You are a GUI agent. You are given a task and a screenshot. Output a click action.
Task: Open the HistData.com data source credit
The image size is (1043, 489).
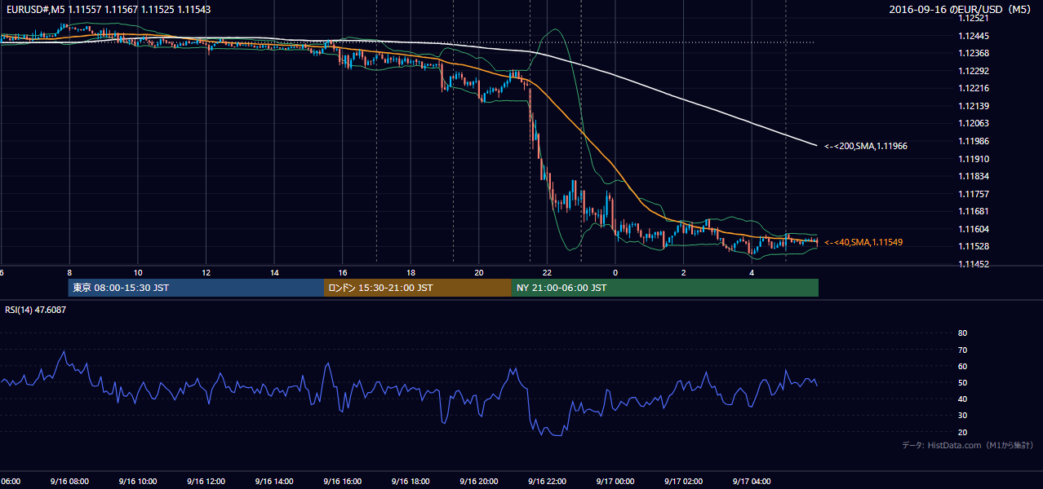[968, 445]
